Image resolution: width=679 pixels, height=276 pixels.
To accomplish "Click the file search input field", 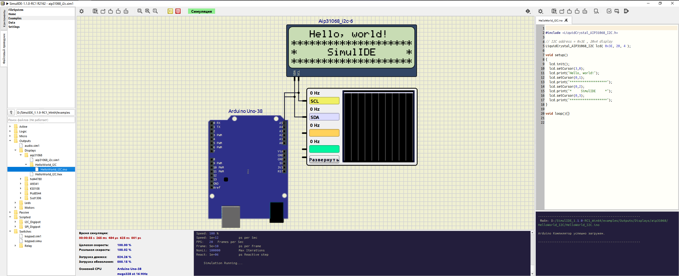I will click(x=41, y=120).
